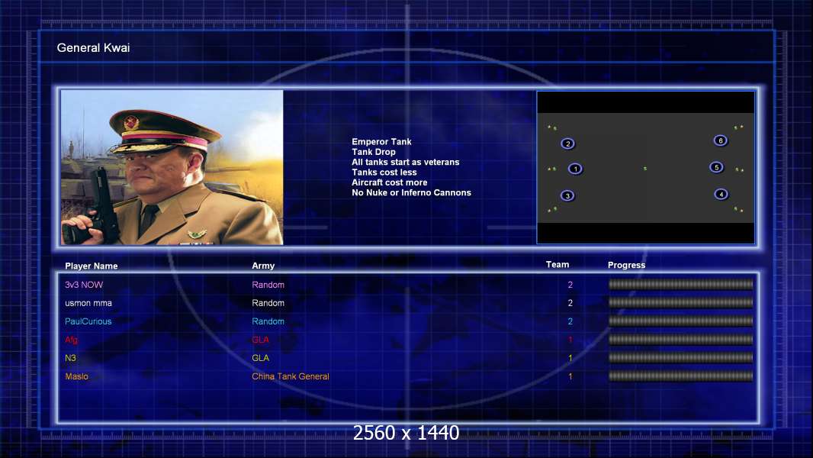This screenshot has width=813, height=458.
Task: Click the Tank Drop ability line
Action: pyautogui.click(x=374, y=152)
